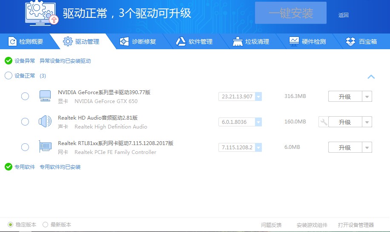Open version dropdown 23.21.13.907 for NVIDIA
The height and width of the screenshot is (232, 390).
258,96
